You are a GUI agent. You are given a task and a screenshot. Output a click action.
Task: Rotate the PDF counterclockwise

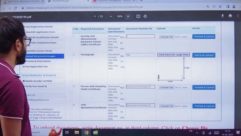(145, 16)
